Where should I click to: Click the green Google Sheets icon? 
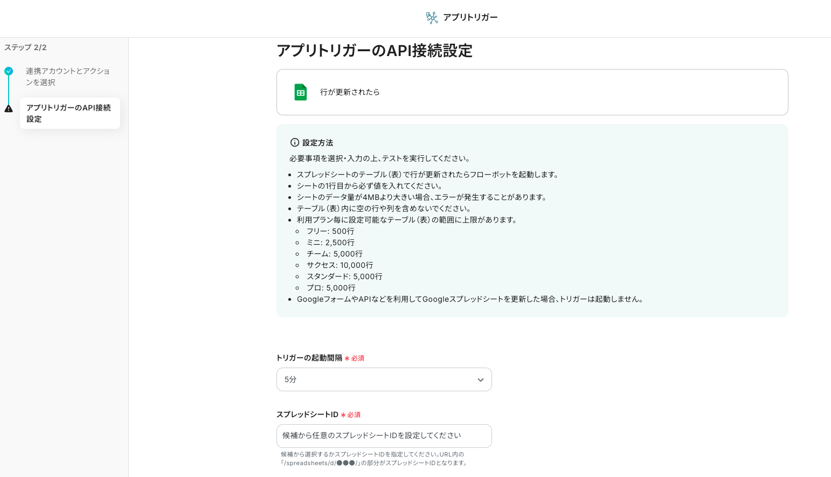[x=301, y=92]
